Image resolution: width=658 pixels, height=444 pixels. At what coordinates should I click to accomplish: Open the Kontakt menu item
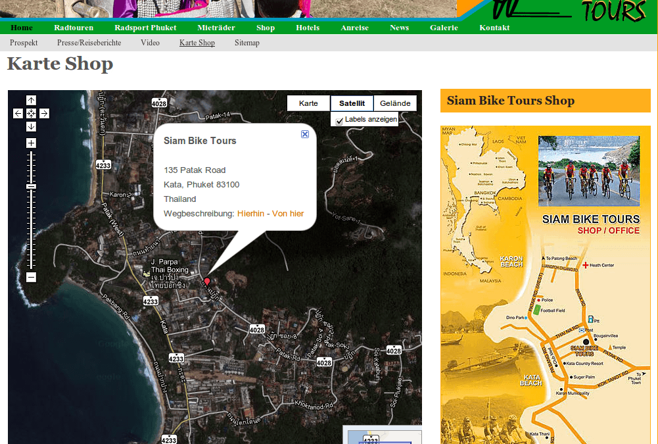pyautogui.click(x=495, y=28)
